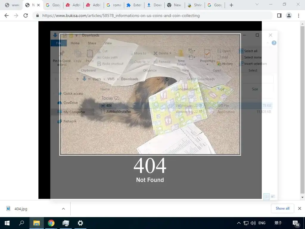Click Pin to Quick access in File Explorer

(x=62, y=58)
